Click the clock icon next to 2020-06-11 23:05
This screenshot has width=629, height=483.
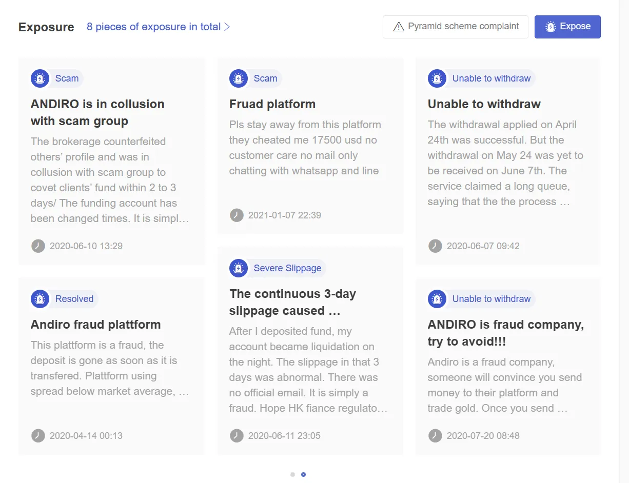[237, 436]
